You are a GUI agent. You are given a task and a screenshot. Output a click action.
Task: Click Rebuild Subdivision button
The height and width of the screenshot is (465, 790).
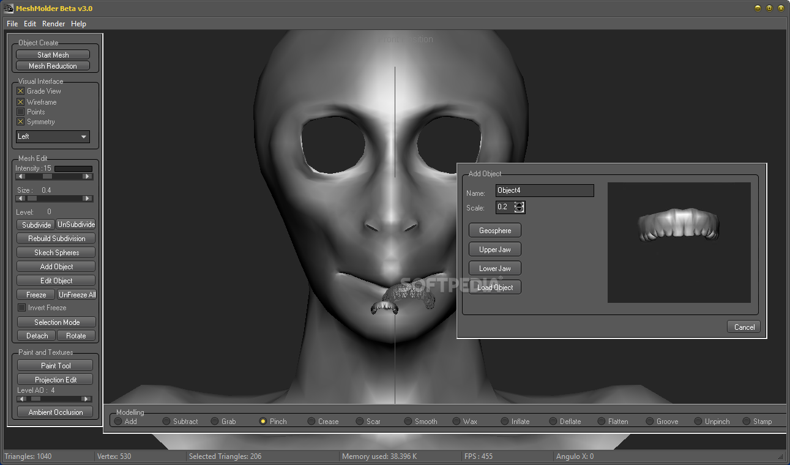pos(56,239)
